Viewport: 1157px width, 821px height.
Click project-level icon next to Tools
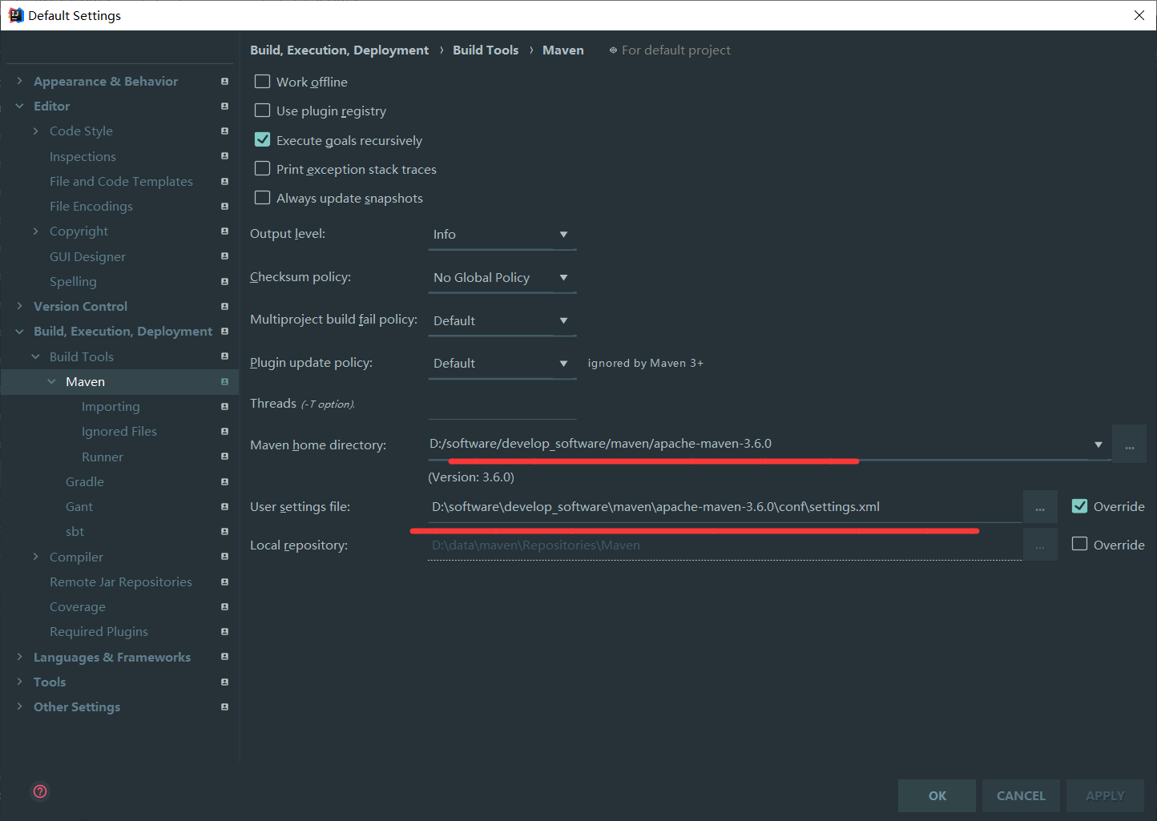point(224,682)
